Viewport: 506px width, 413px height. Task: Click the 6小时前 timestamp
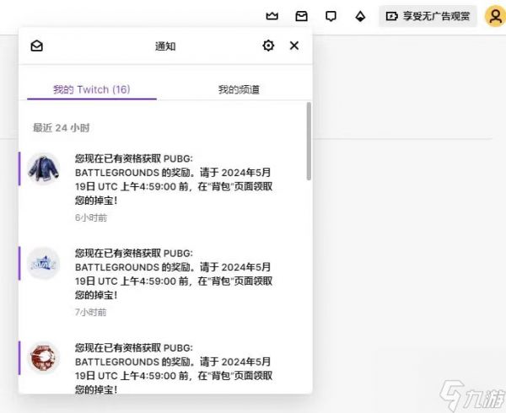tap(91, 217)
